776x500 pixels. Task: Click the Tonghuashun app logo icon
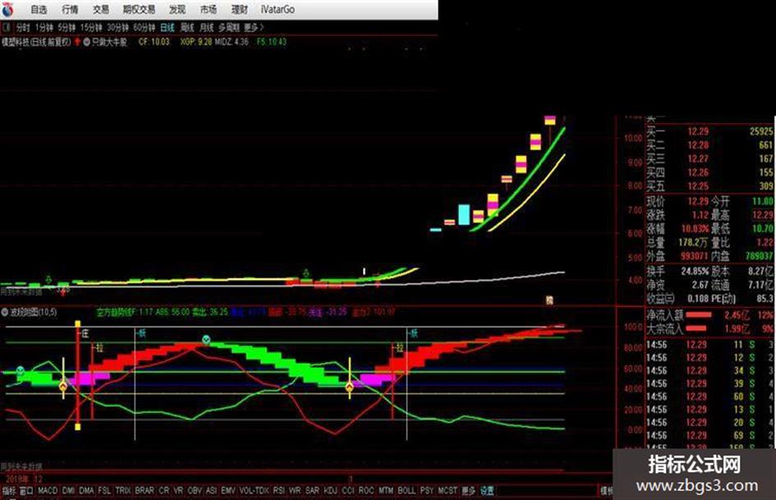pyautogui.click(x=8, y=8)
